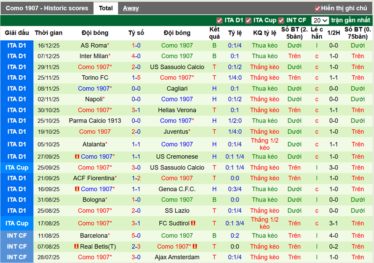
Task: Click Como 1907 - Historic scores title
Action: 47,8
